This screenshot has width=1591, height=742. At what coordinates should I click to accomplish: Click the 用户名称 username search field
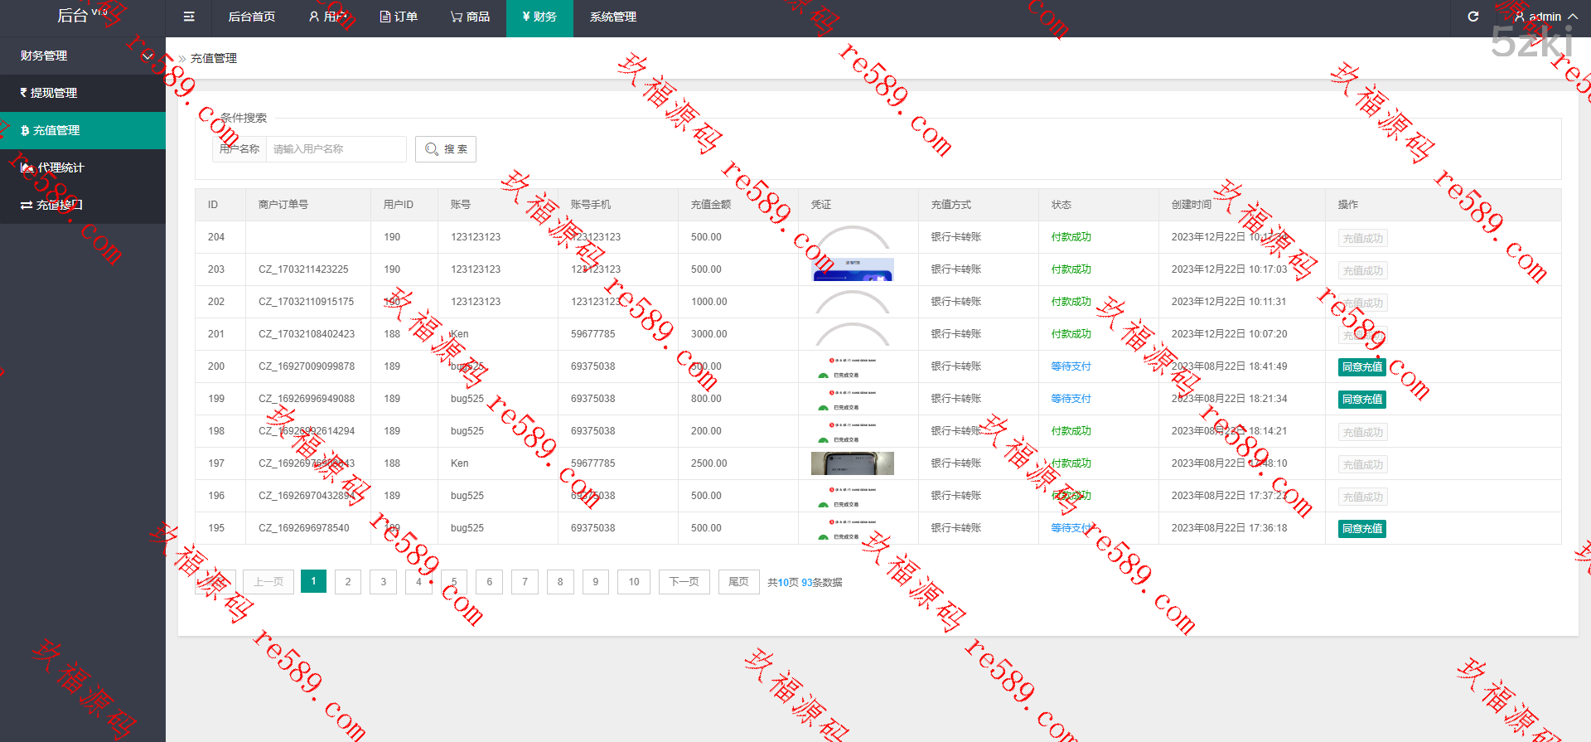click(336, 149)
